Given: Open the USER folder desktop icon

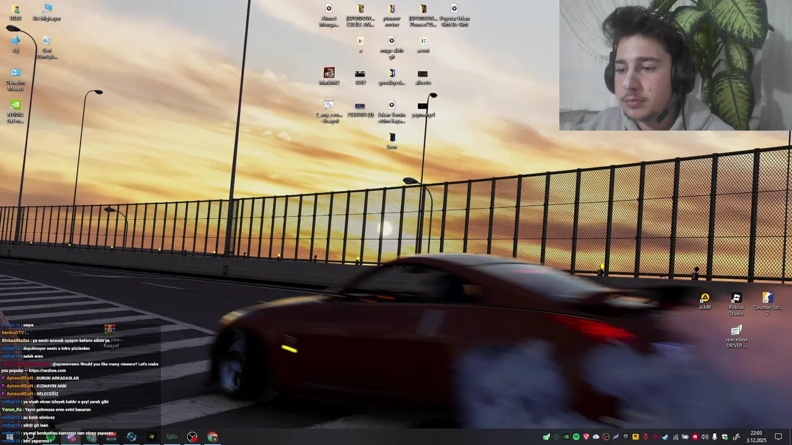Looking at the screenshot, I should point(15,12).
